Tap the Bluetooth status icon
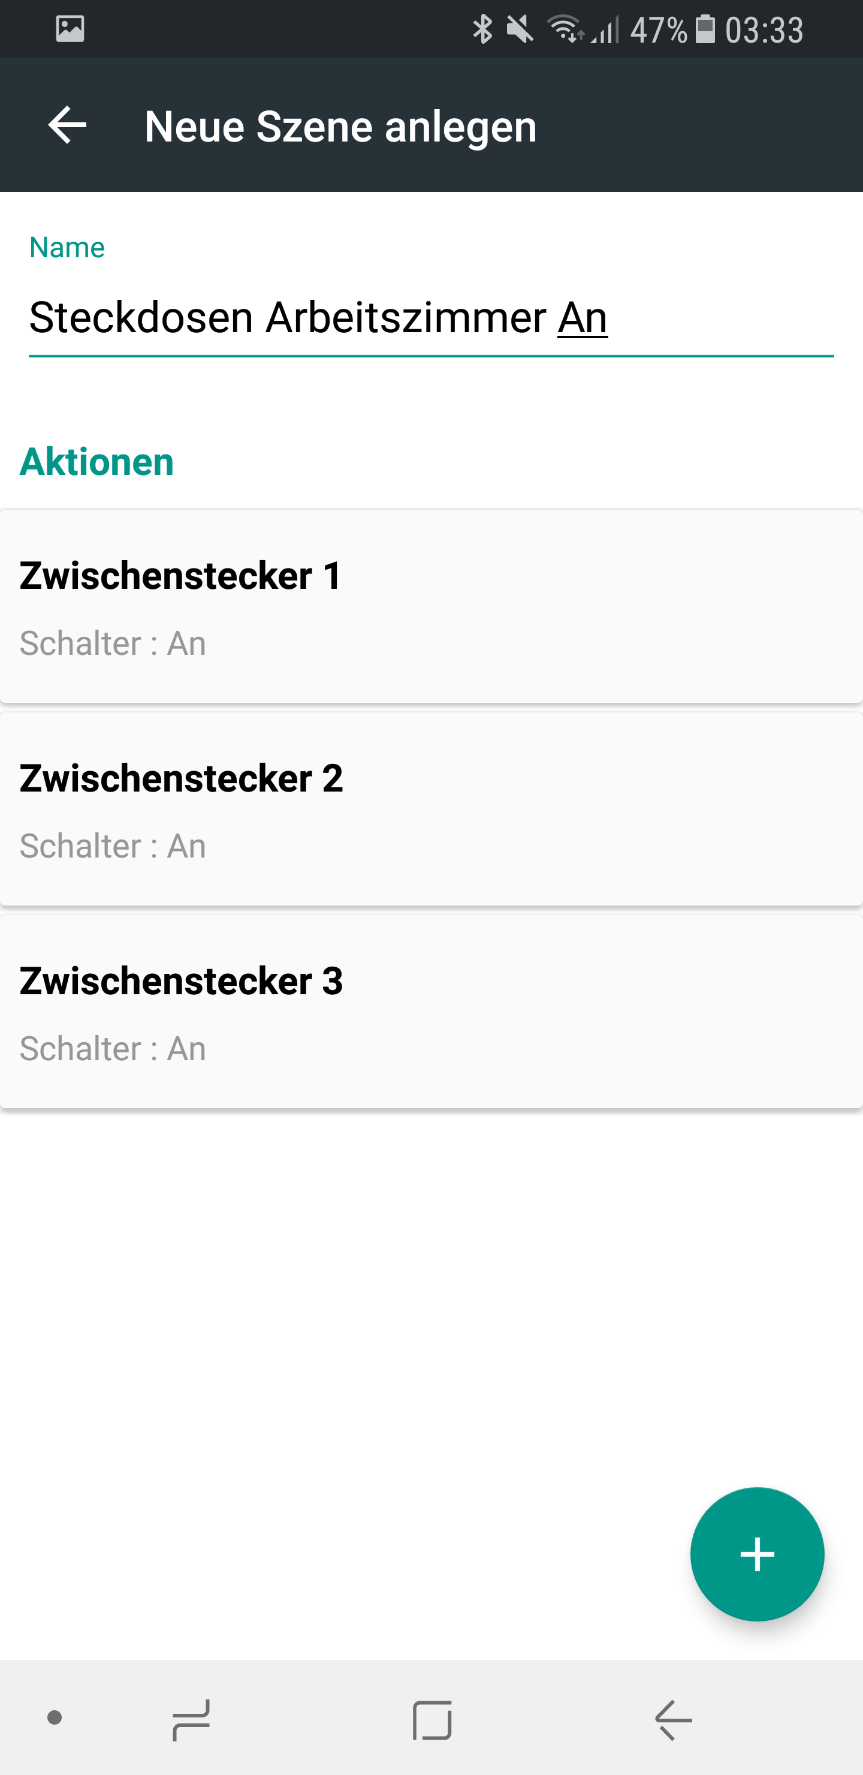 click(x=482, y=29)
